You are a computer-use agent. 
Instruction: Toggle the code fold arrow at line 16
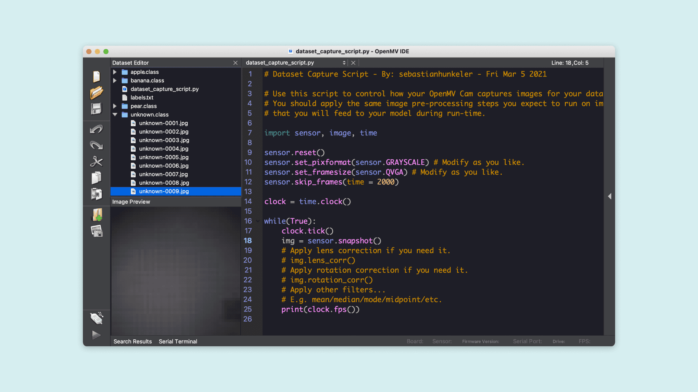(x=258, y=221)
